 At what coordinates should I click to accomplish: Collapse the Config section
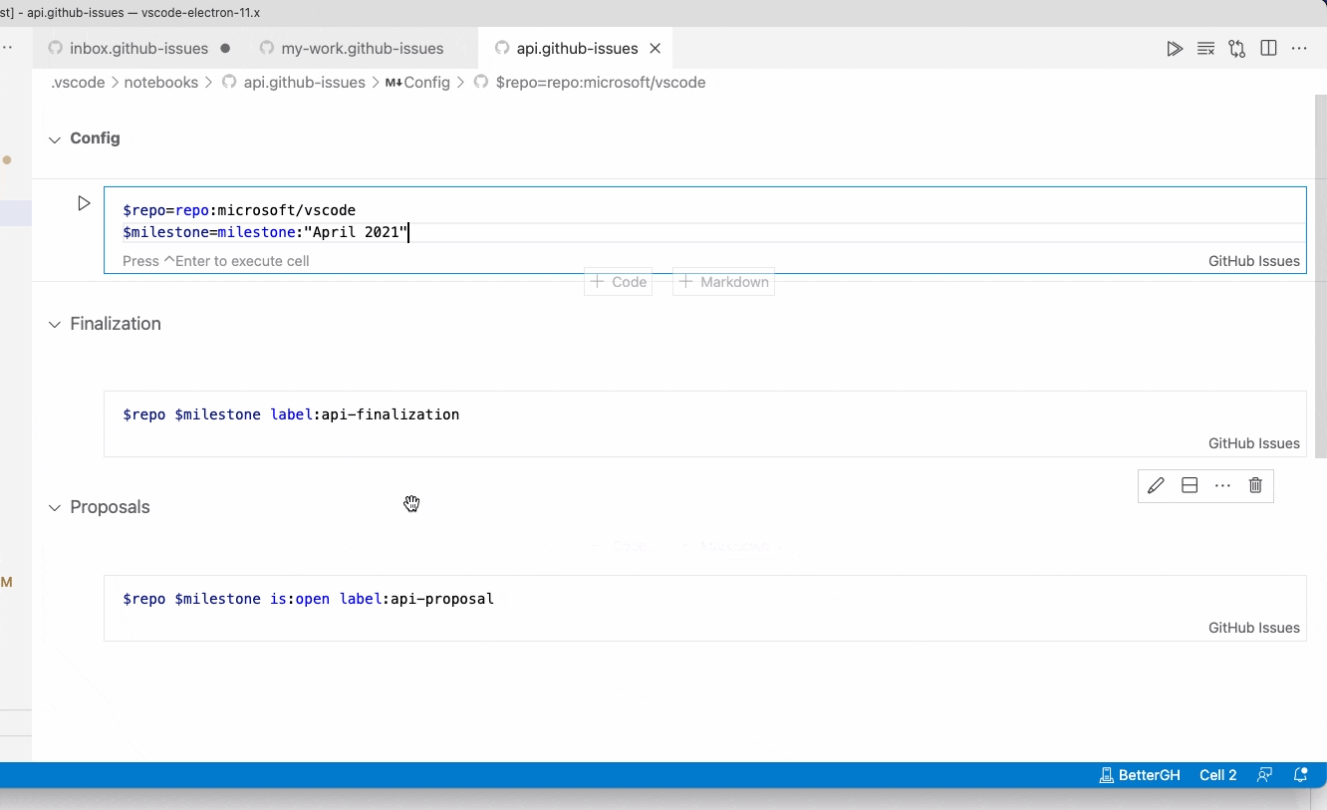(55, 139)
